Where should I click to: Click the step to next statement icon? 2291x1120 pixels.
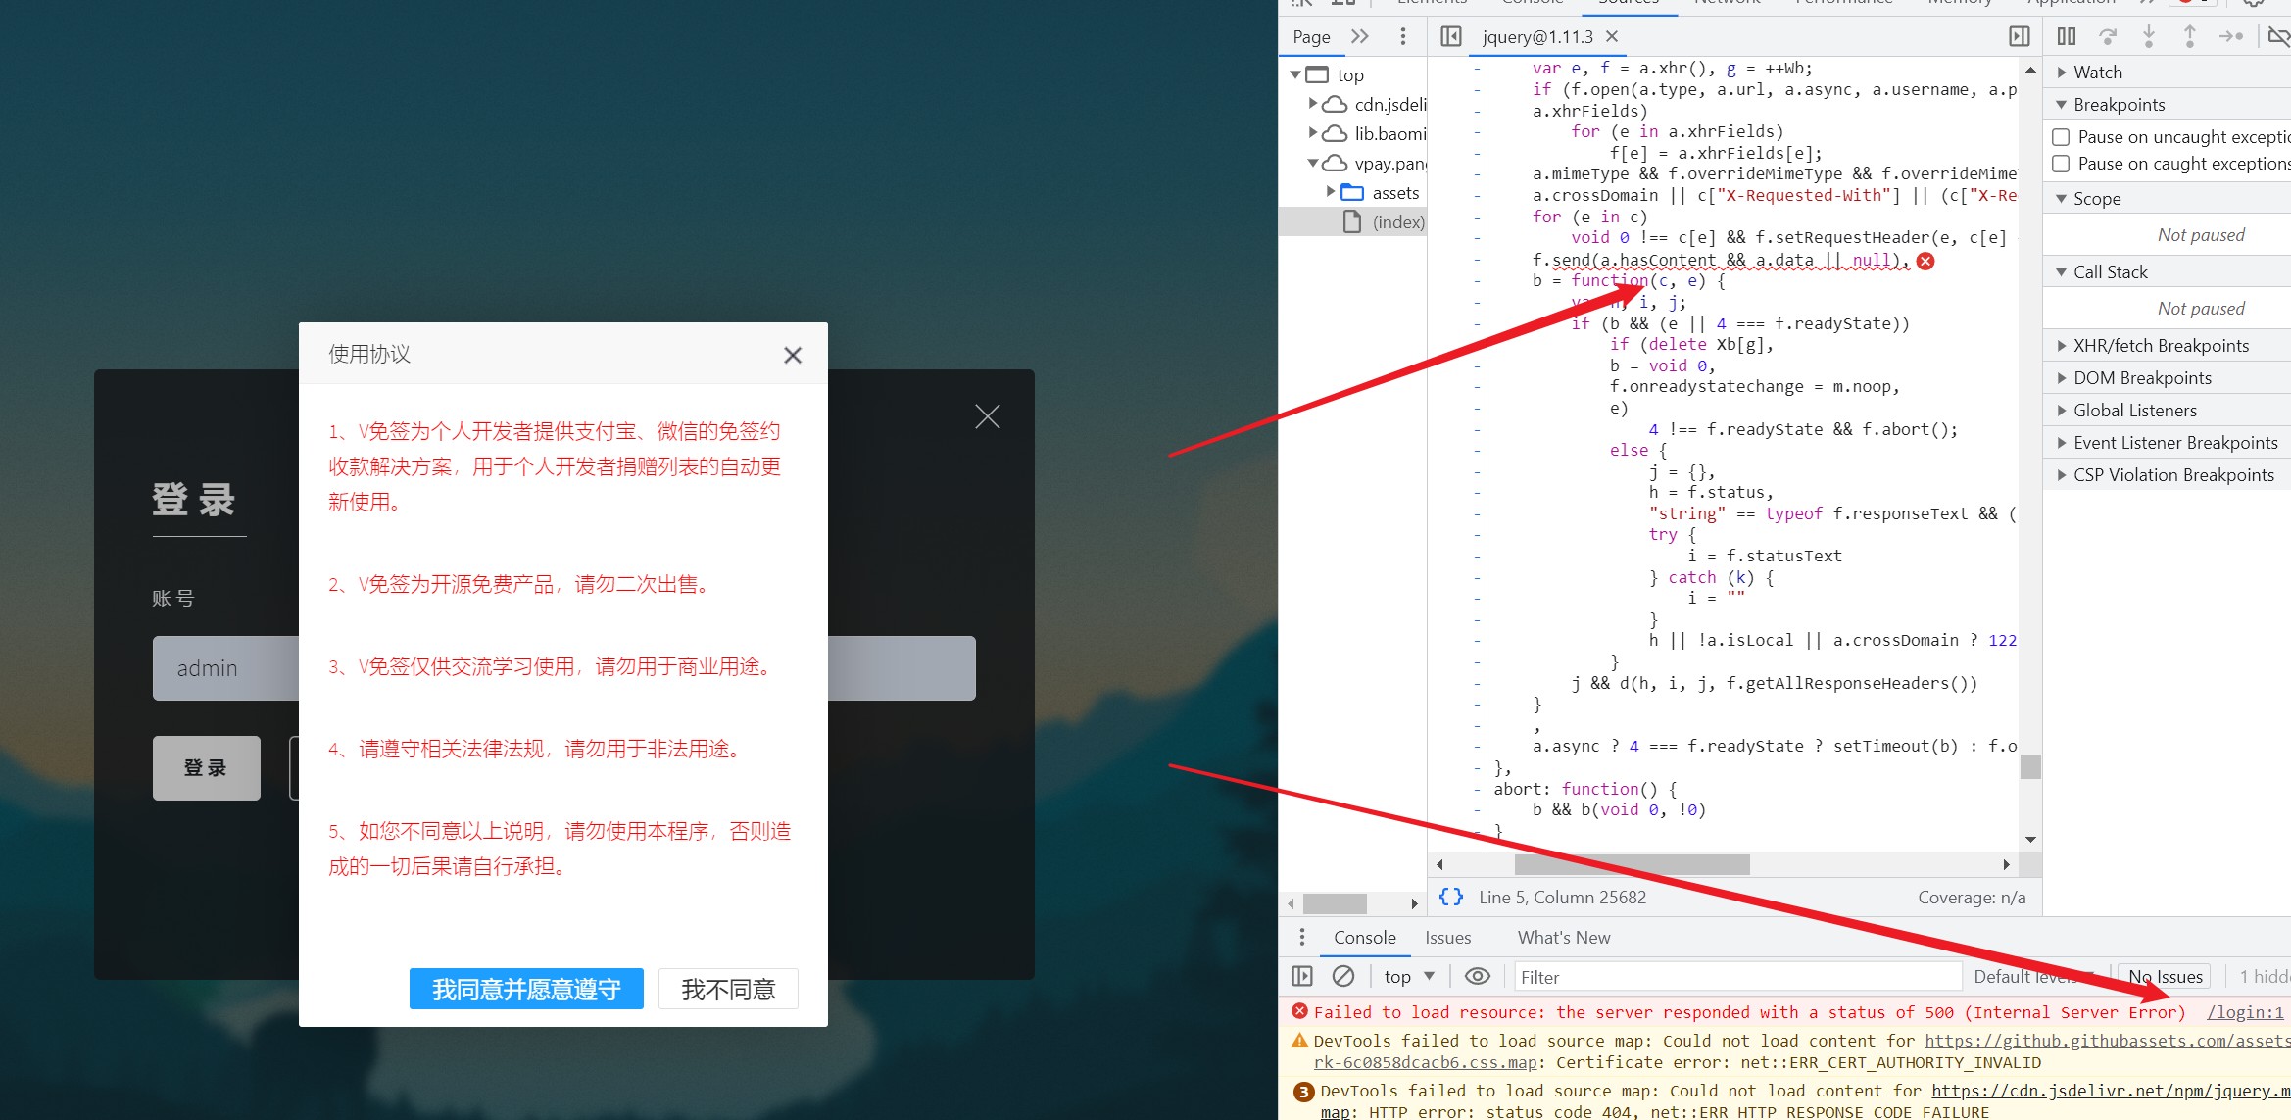[x=2231, y=35]
